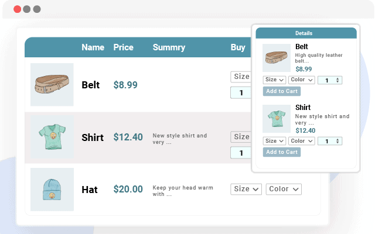This screenshot has width=375, height=234.
Task: Click the quantity field in Belt table row
Action: tap(241, 92)
